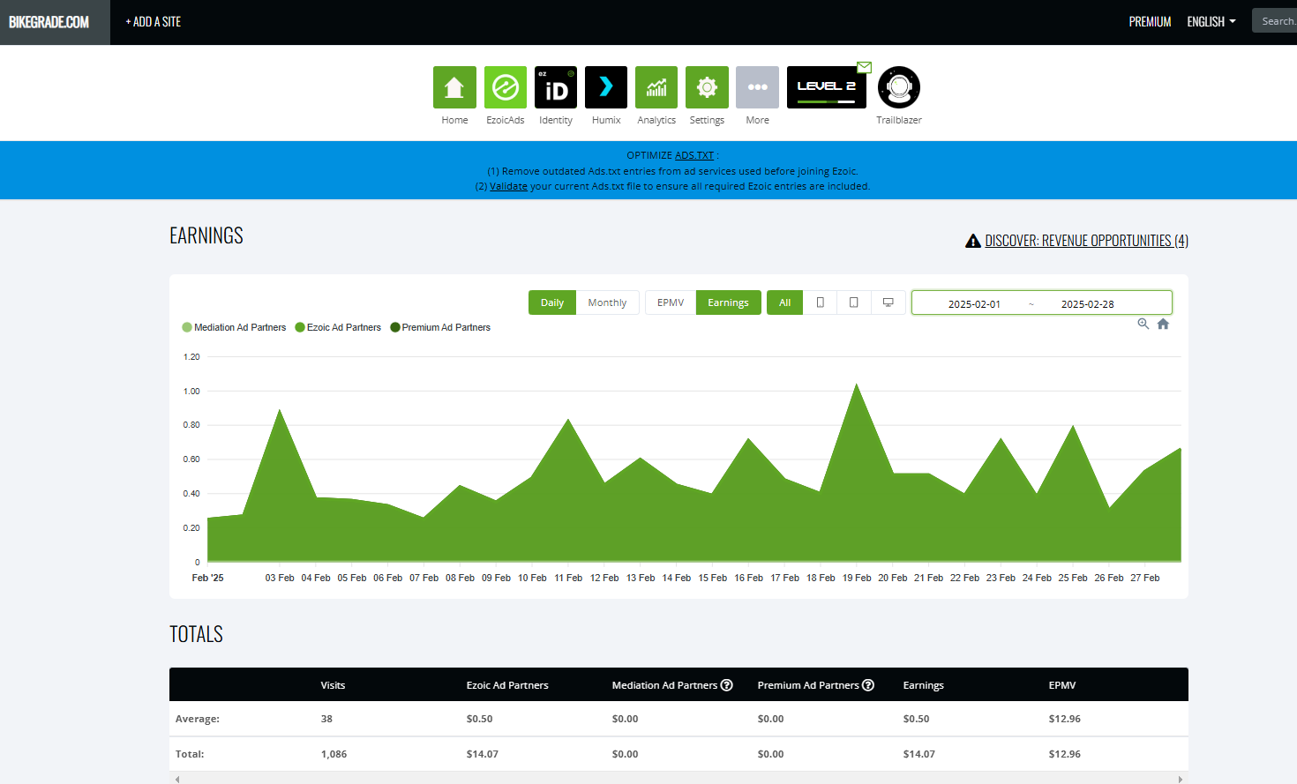Open the Home icon in the navigation

coord(454,87)
